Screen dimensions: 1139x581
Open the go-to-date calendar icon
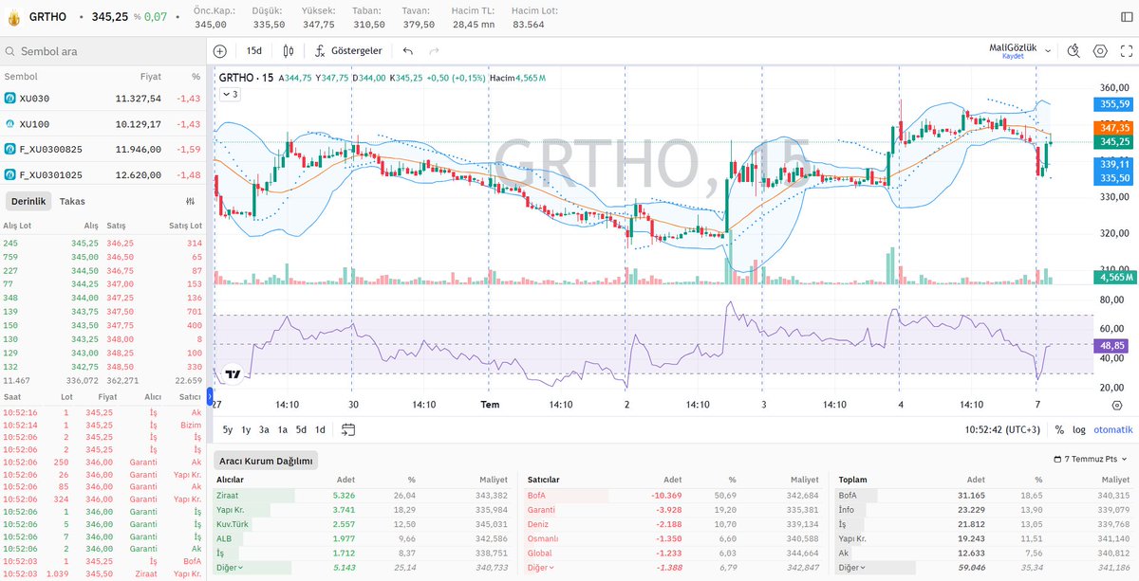[x=348, y=429]
